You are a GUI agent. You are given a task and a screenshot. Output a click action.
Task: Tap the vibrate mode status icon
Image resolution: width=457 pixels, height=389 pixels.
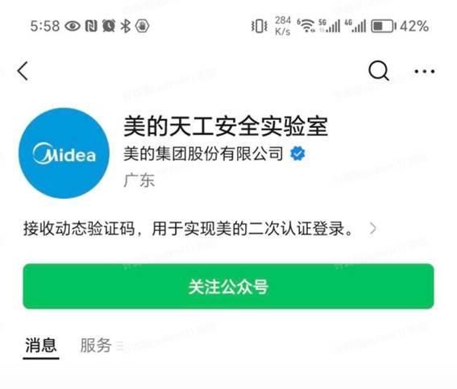(x=259, y=26)
